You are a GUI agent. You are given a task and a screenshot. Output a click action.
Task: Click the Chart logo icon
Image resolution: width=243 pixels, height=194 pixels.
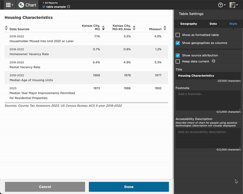[21, 5]
